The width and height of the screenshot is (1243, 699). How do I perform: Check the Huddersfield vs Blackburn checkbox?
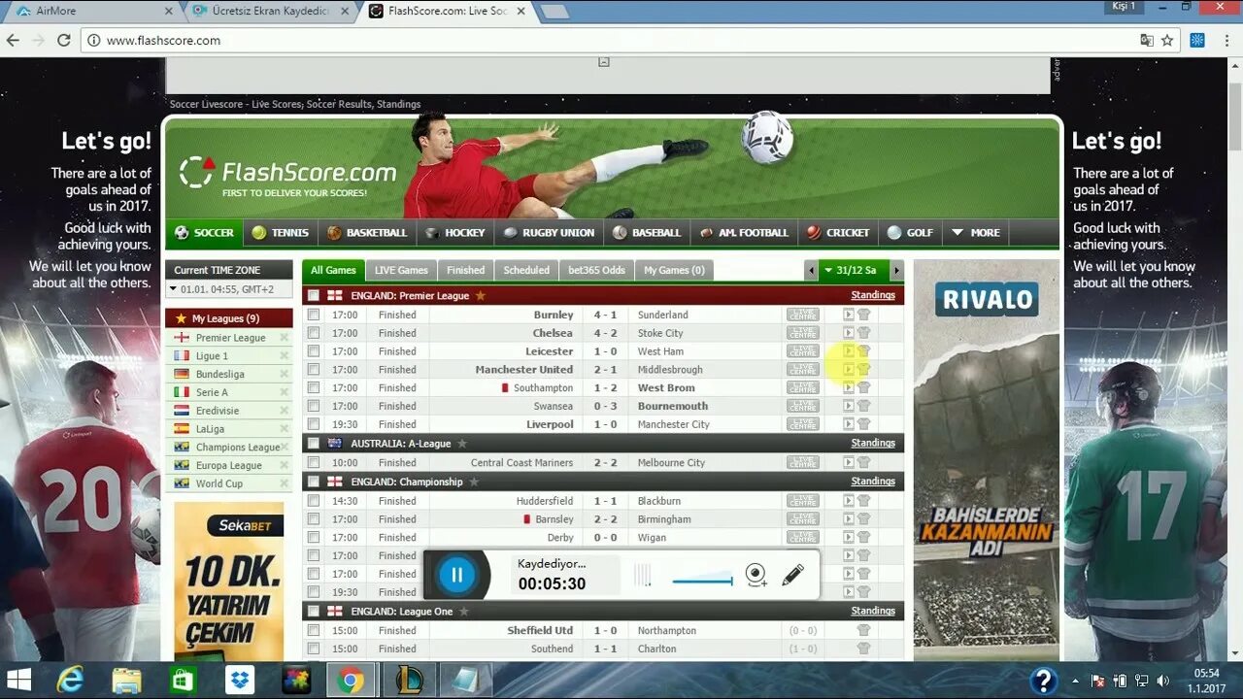click(x=313, y=501)
